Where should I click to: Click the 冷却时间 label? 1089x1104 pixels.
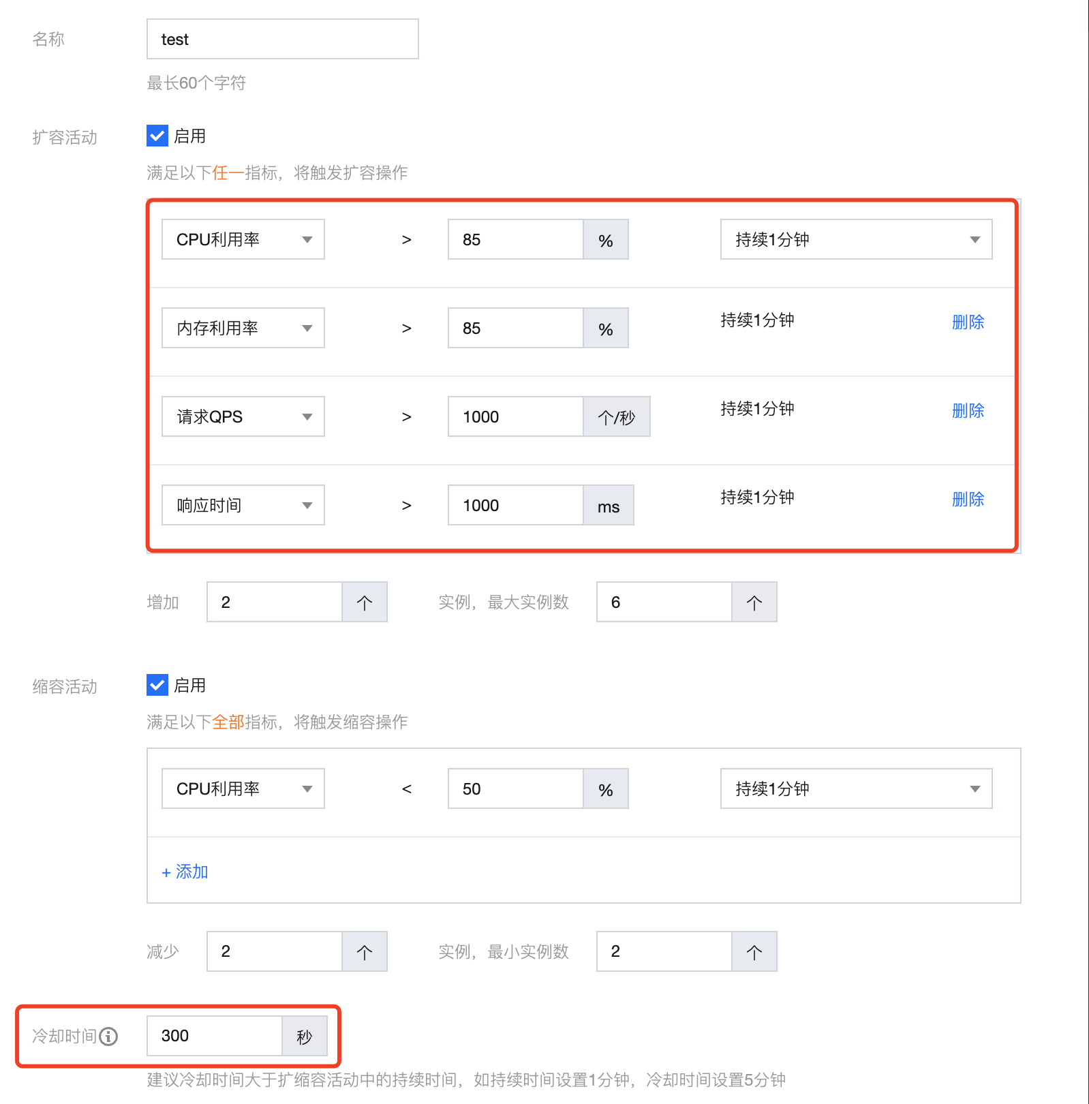click(x=65, y=1037)
